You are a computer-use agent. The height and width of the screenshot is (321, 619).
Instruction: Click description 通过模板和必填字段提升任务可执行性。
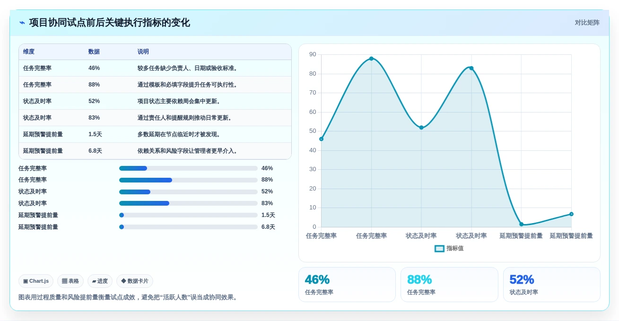[188, 85]
